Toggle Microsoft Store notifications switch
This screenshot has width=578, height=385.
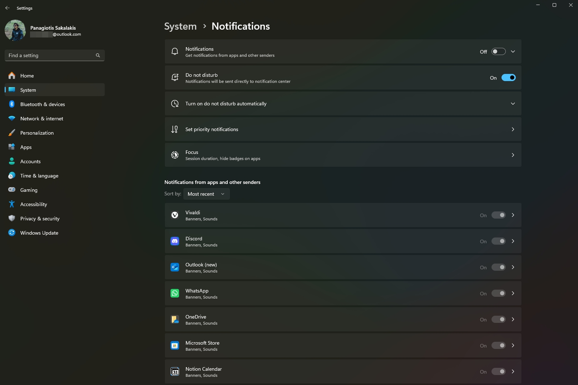[498, 345]
